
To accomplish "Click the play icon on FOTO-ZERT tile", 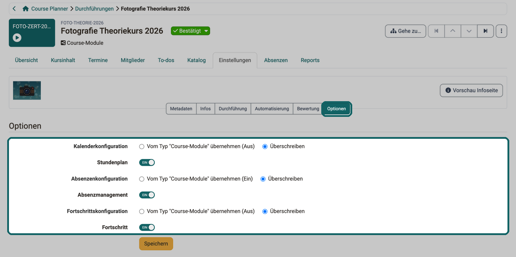I will point(17,38).
